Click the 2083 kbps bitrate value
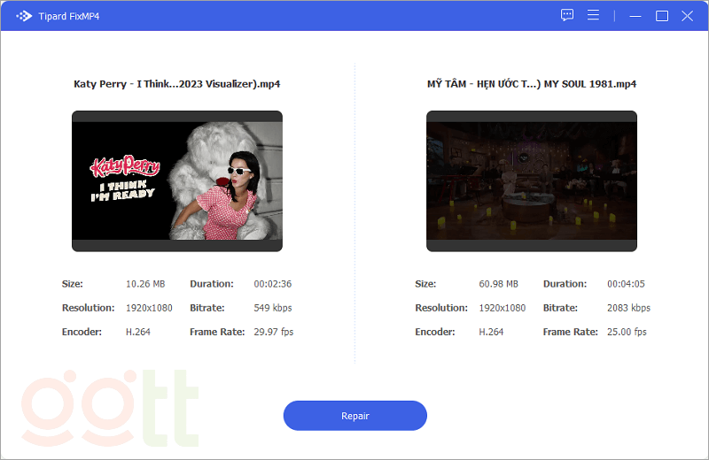The image size is (709, 460). (x=628, y=308)
